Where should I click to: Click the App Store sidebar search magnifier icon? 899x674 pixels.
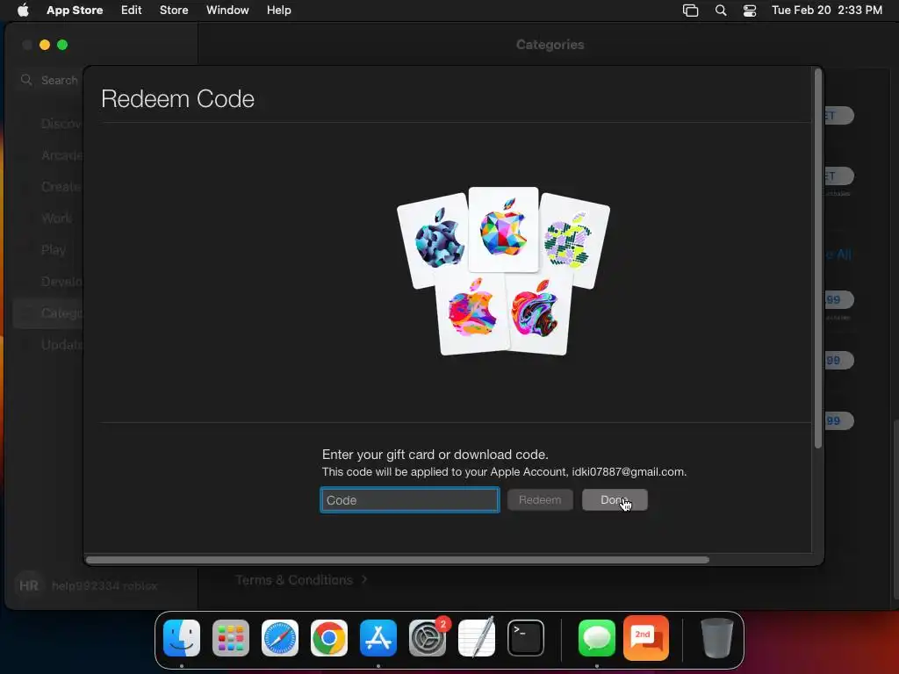click(x=26, y=80)
